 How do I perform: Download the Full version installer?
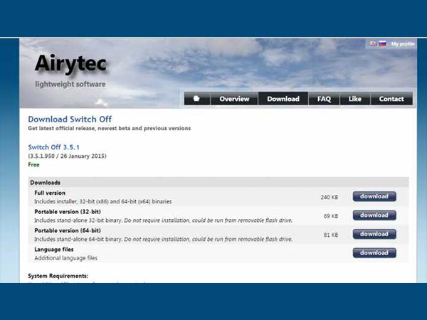(x=374, y=197)
